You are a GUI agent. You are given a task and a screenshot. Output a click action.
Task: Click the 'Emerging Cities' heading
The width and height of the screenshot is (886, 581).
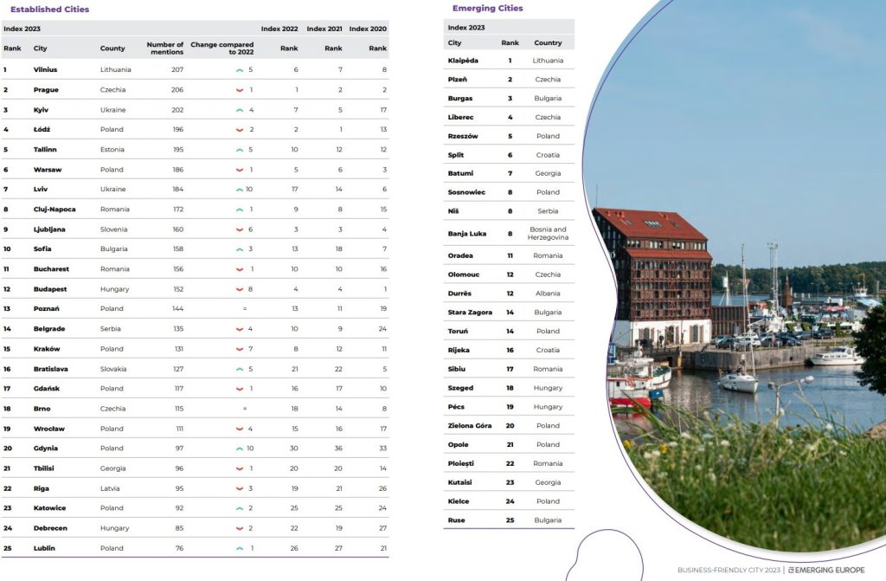tap(487, 9)
